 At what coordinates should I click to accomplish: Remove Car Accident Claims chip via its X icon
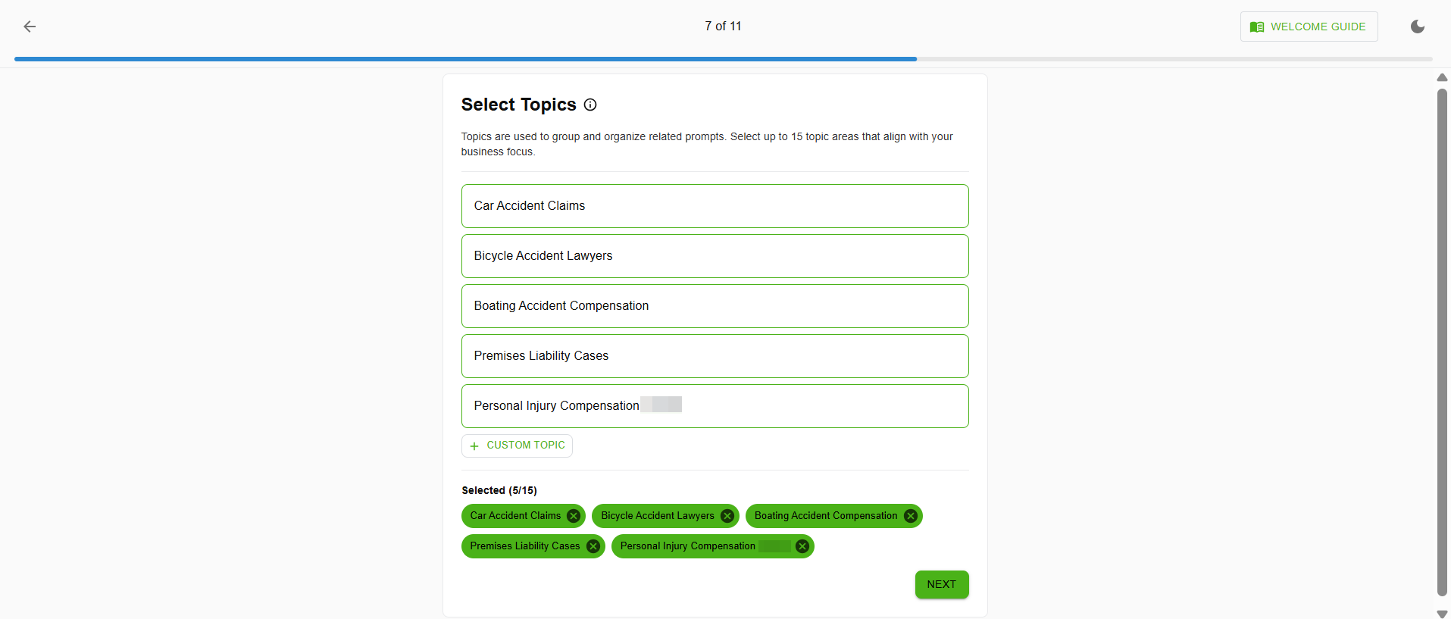click(574, 516)
